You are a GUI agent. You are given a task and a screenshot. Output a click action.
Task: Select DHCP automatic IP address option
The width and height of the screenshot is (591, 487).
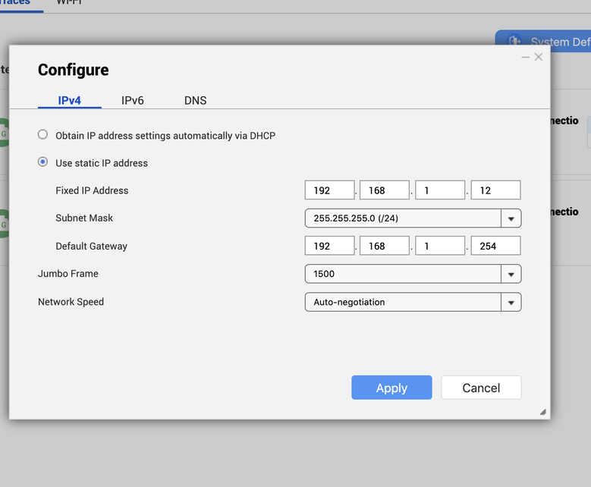[x=42, y=134]
